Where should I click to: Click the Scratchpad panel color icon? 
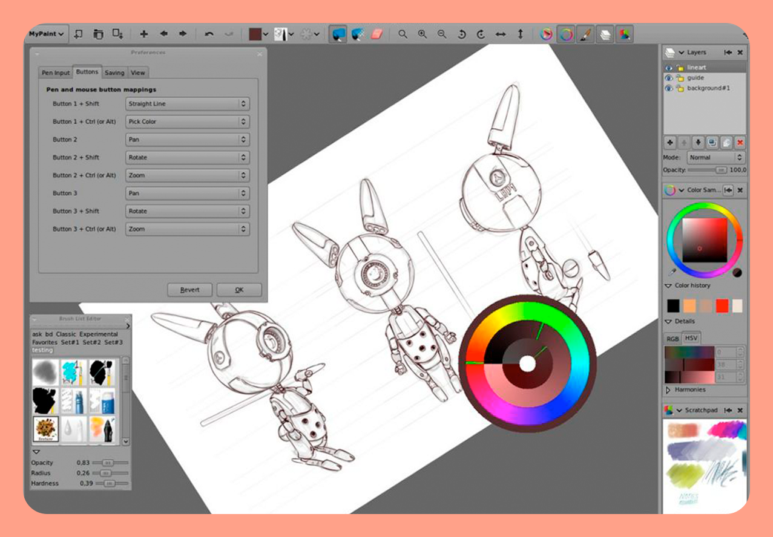click(669, 411)
